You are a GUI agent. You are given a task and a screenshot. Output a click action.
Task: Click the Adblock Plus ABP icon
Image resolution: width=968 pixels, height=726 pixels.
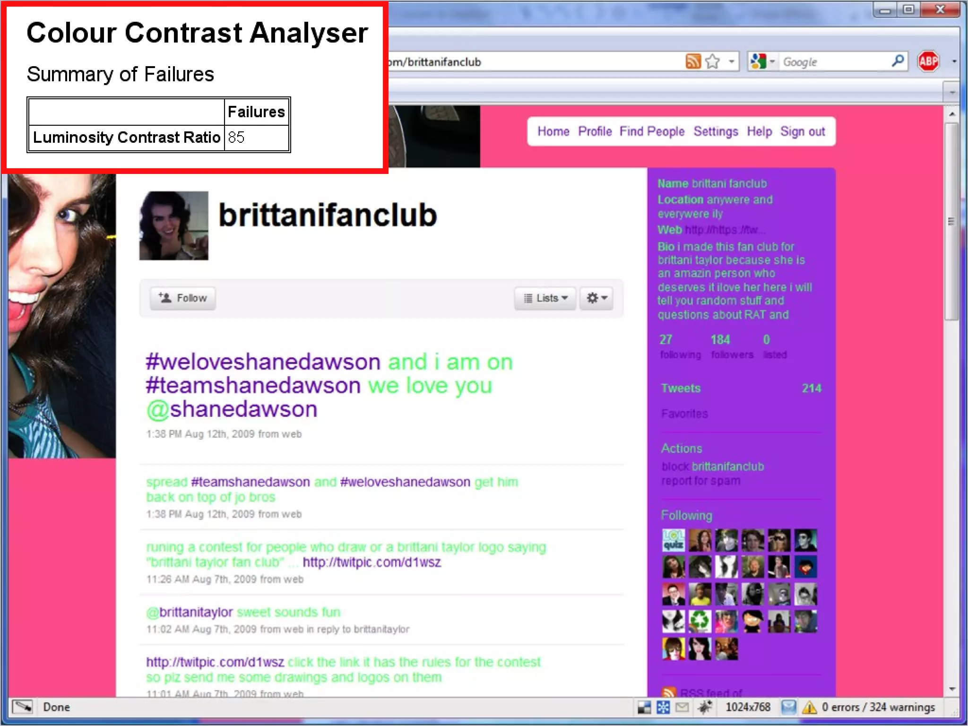[x=928, y=61]
